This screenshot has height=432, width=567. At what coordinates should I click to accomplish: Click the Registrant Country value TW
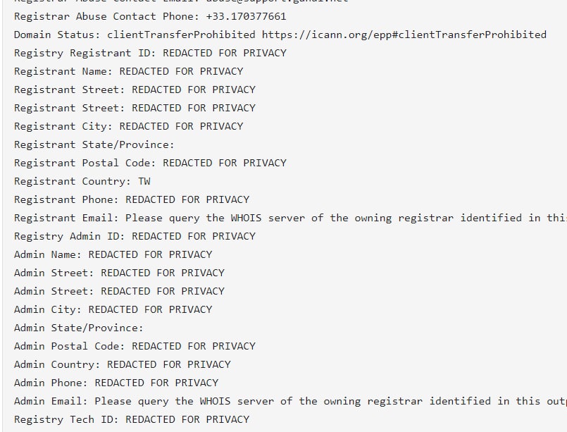click(144, 181)
